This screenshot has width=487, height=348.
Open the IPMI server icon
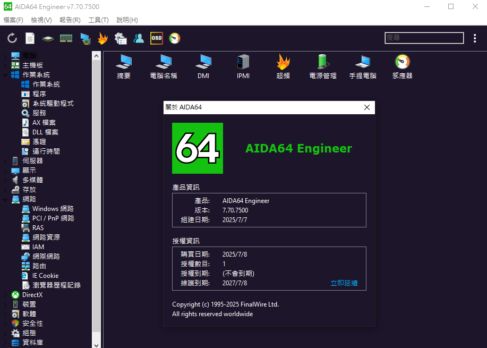[243, 66]
